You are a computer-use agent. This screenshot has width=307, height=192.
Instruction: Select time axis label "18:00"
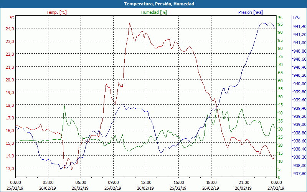(x=211, y=183)
